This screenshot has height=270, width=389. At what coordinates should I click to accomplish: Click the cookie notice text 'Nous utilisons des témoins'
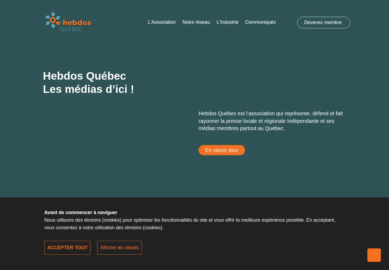(190, 224)
